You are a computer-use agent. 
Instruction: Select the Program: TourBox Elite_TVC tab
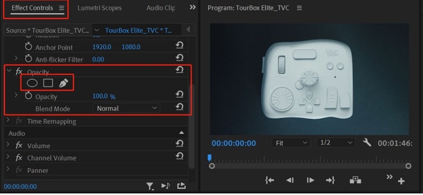[248, 8]
